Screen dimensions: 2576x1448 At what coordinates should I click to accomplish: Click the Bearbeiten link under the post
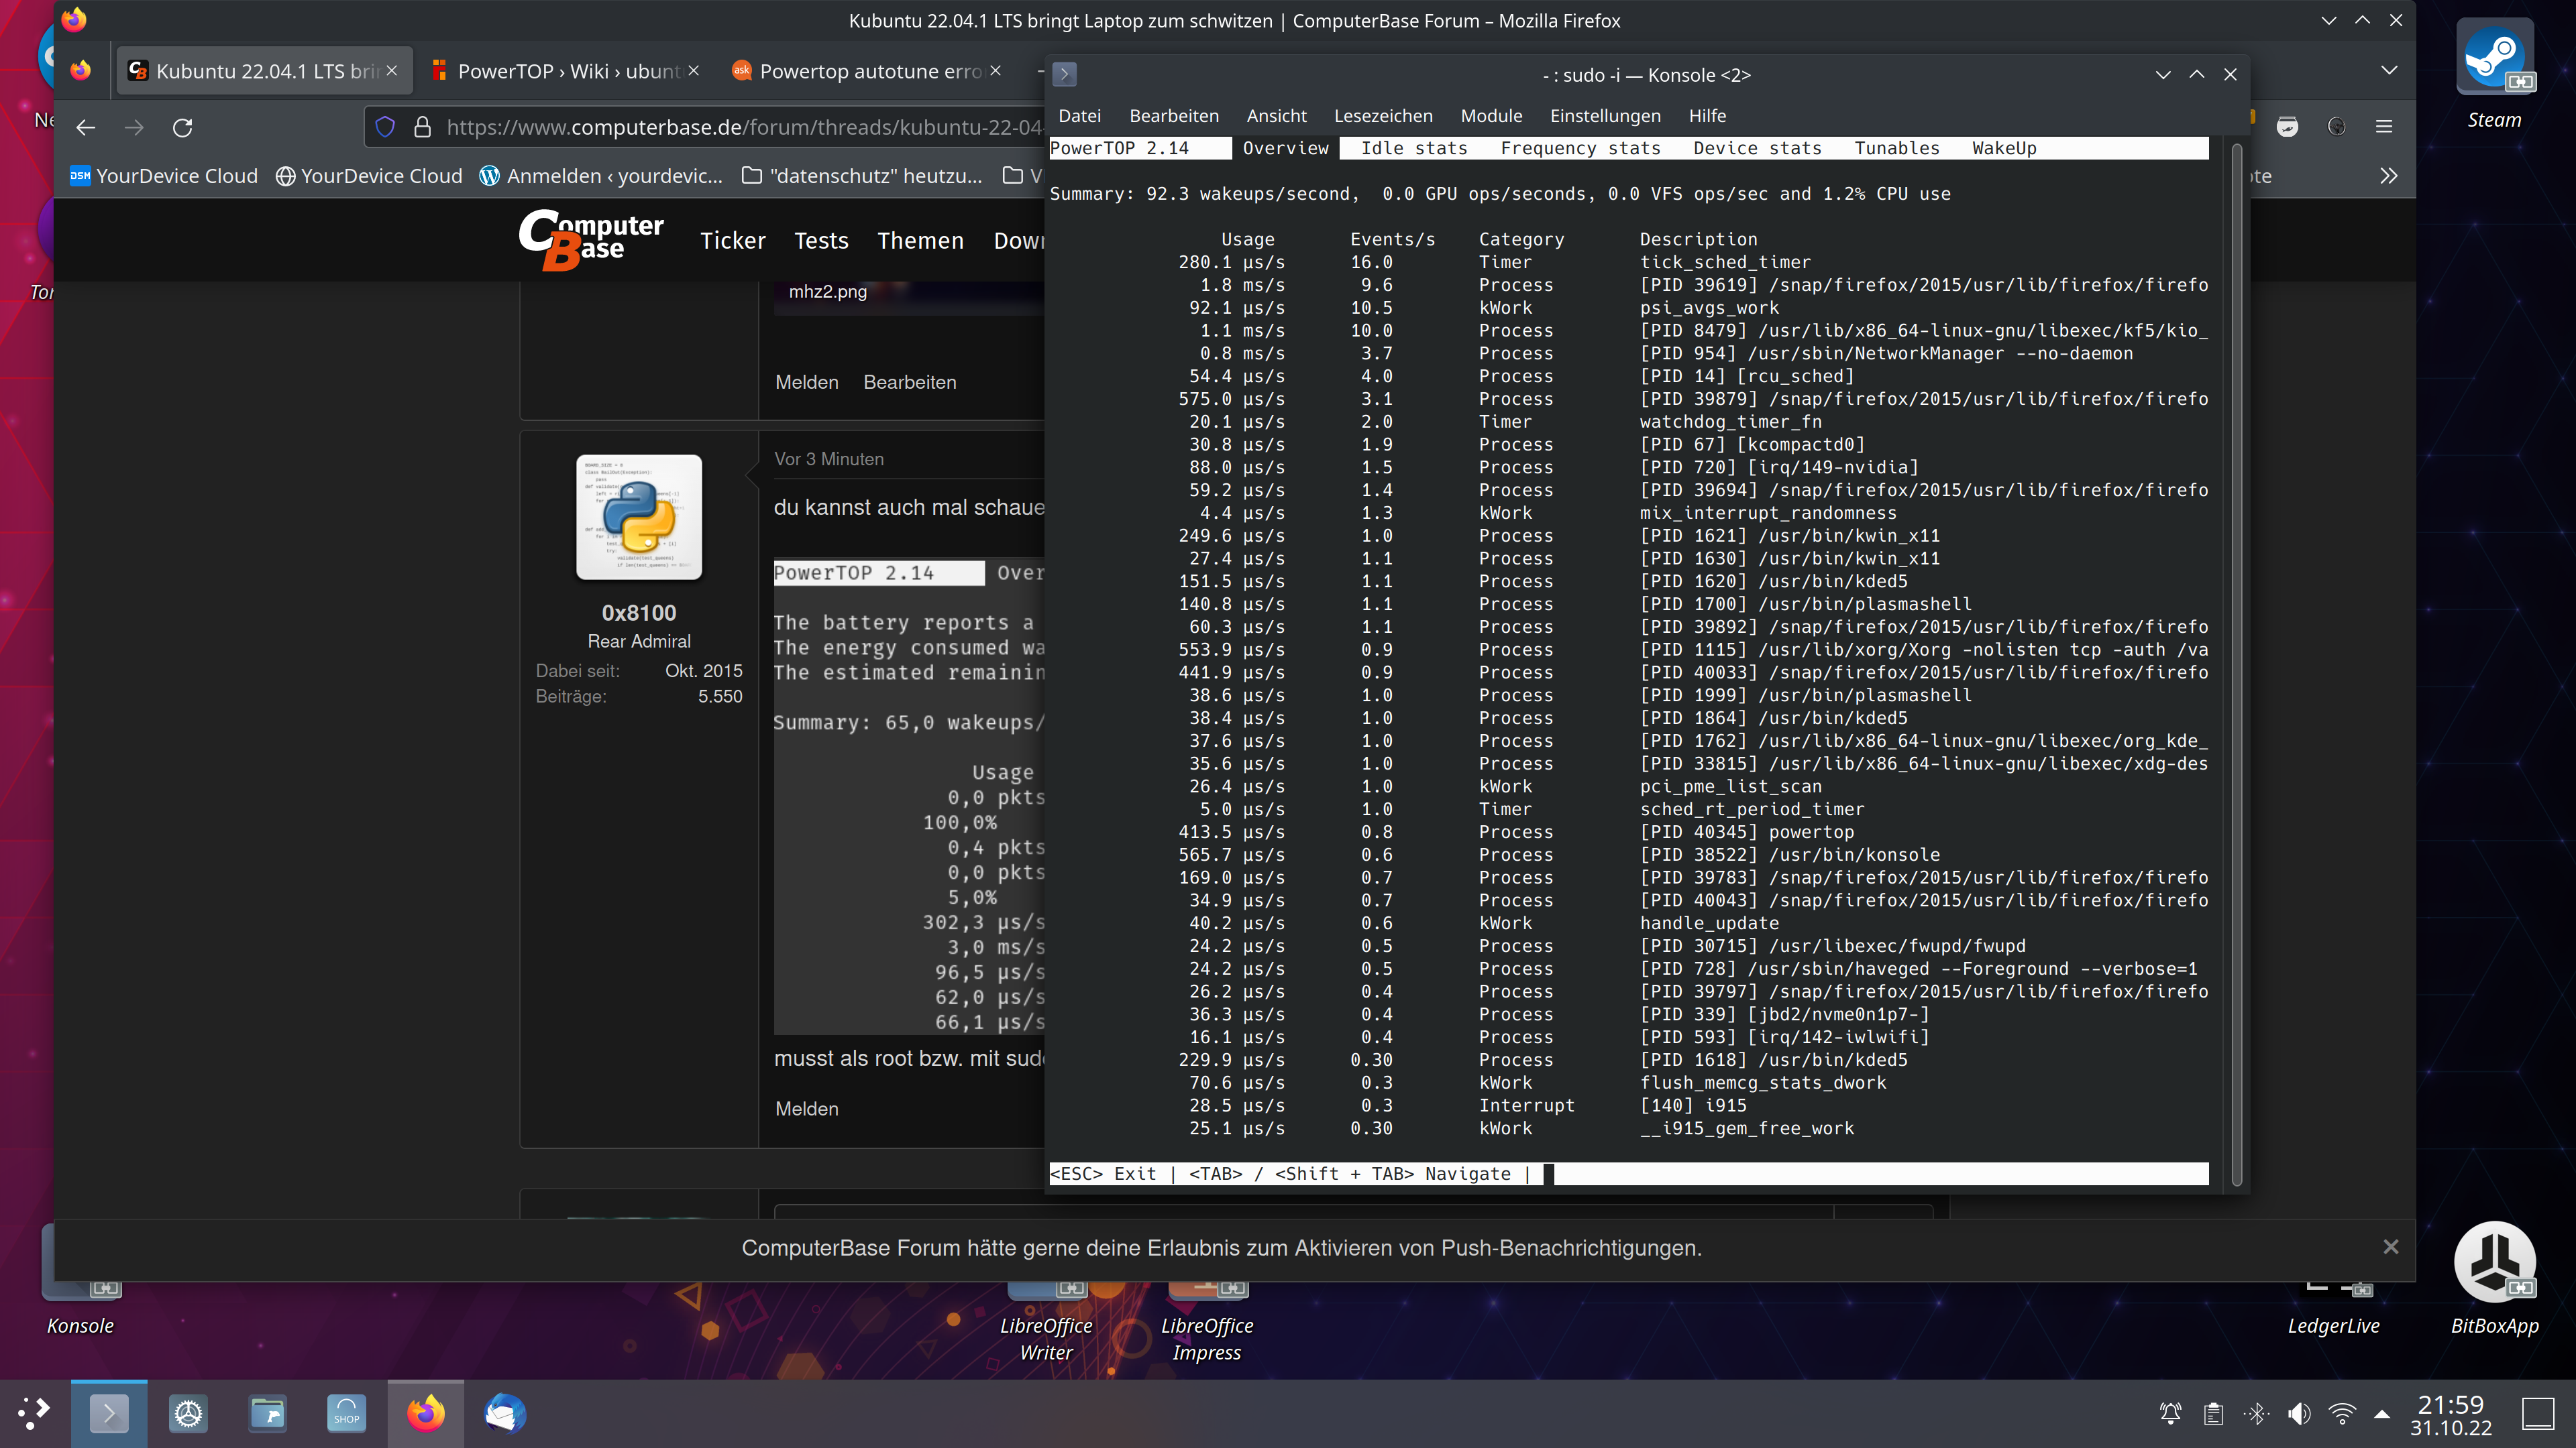(x=909, y=381)
